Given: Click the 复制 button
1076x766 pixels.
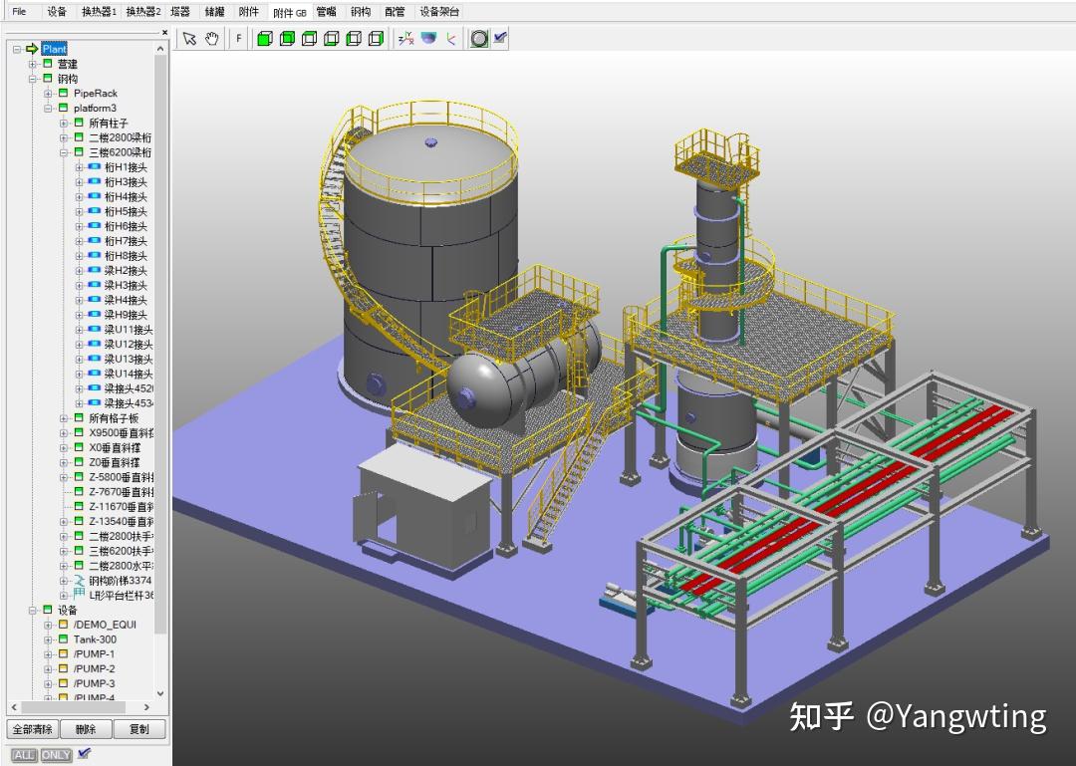Looking at the screenshot, I should point(138,729).
